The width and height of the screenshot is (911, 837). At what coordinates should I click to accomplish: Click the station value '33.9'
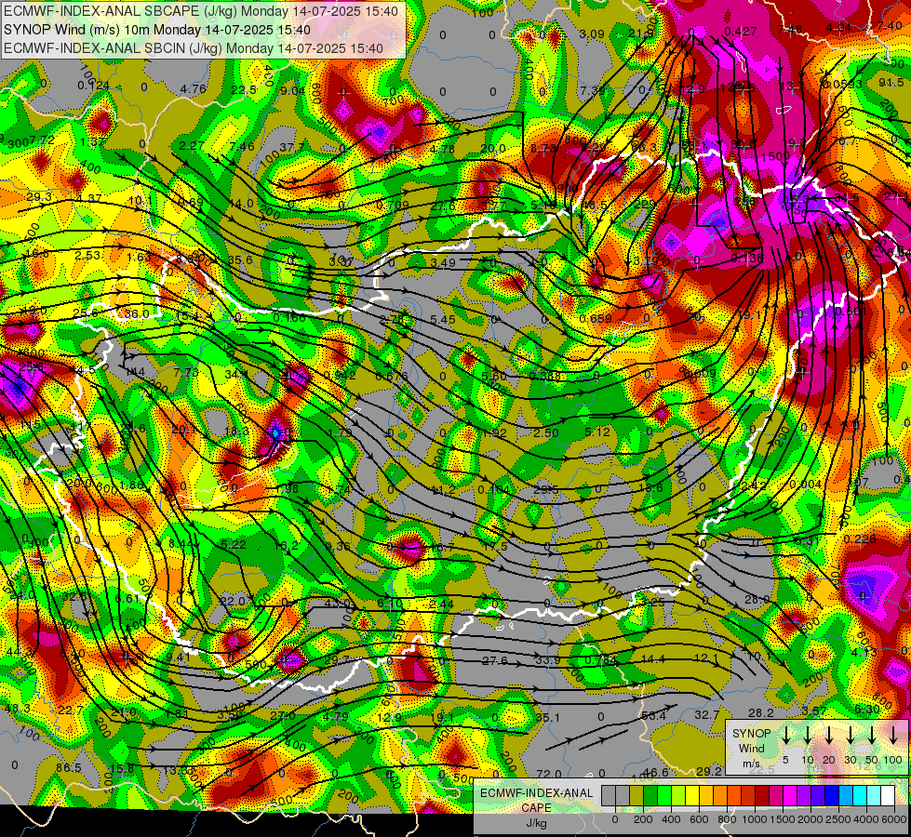coord(547,660)
